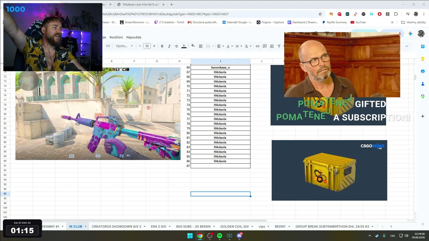Click the browser address bar URL
This screenshot has width=429, height=241.
pyautogui.click(x=166, y=14)
